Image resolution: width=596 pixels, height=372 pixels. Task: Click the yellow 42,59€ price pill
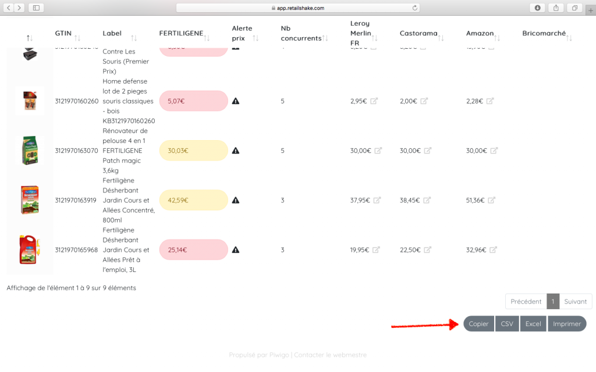(x=193, y=200)
